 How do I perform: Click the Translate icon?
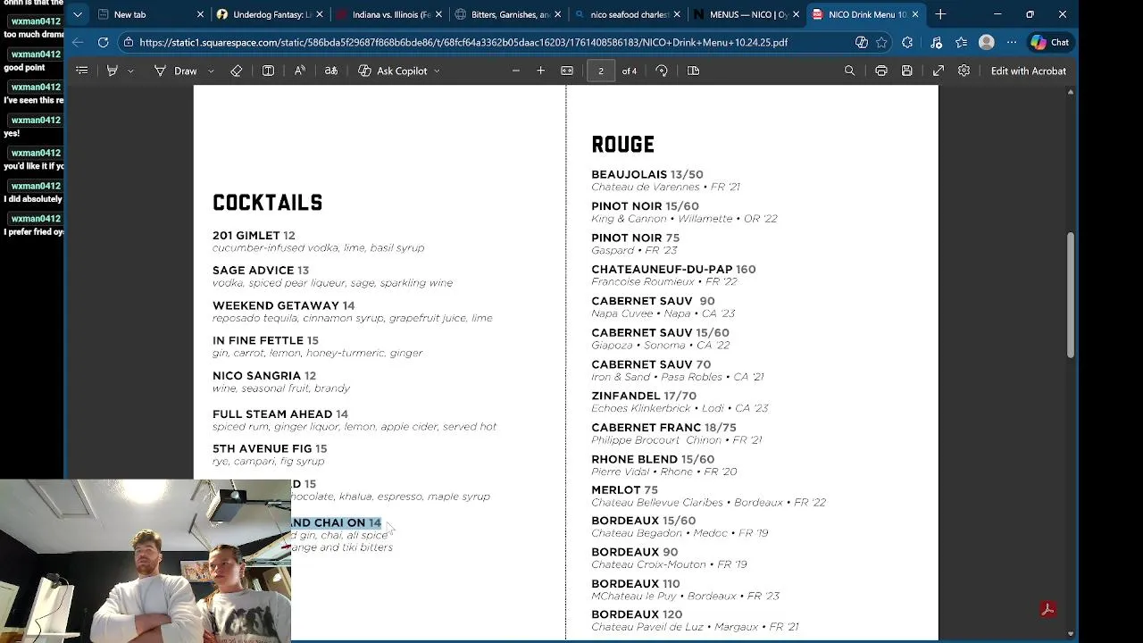click(331, 71)
